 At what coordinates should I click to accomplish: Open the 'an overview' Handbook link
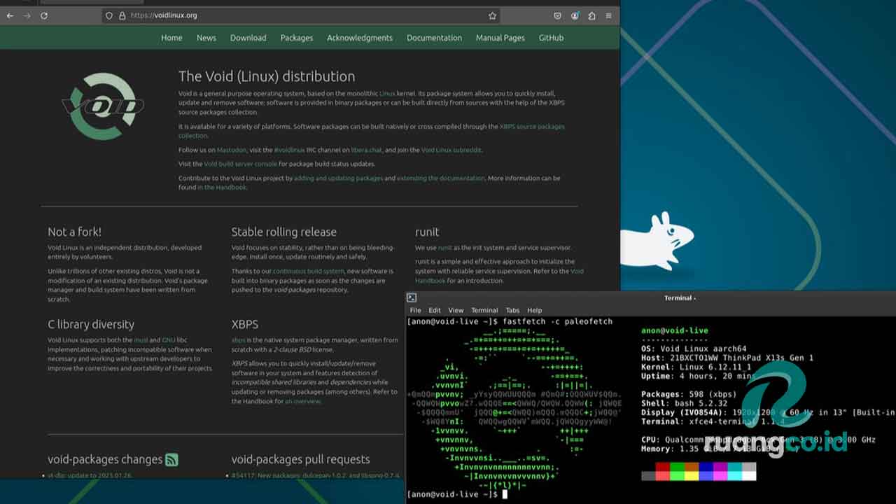(302, 402)
